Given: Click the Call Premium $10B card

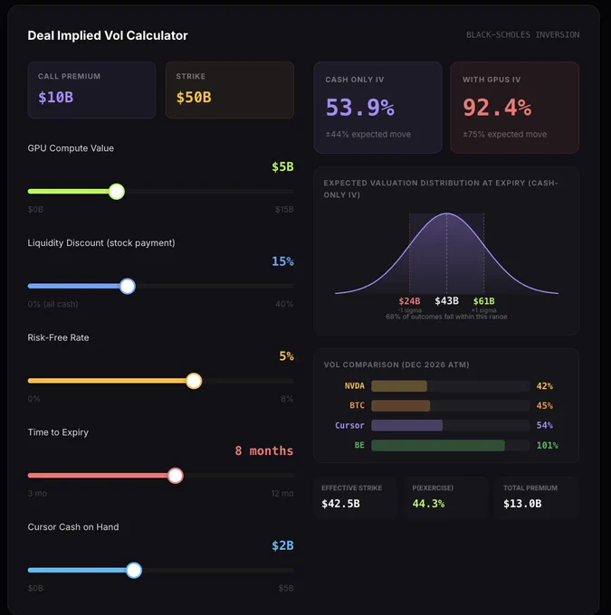Looking at the screenshot, I should coord(91,90).
